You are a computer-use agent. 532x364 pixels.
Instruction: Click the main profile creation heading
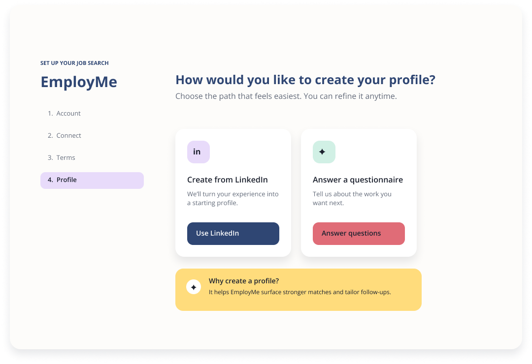click(x=305, y=80)
